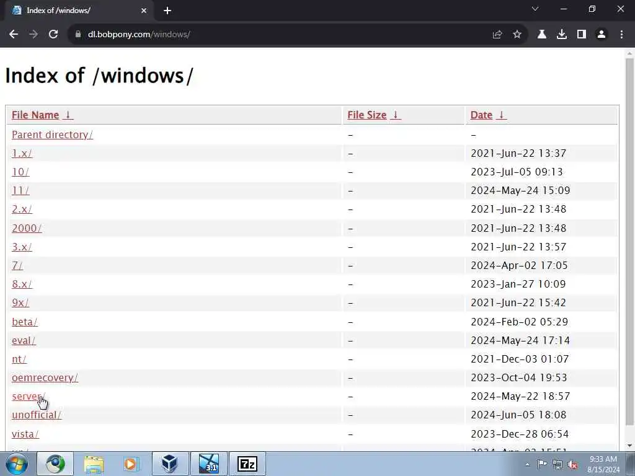Open the tab search chevron
The width and height of the screenshot is (635, 476).
click(x=535, y=9)
